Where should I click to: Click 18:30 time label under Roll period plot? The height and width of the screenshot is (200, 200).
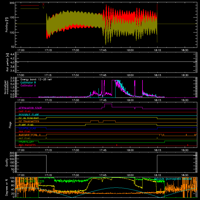[185, 75]
